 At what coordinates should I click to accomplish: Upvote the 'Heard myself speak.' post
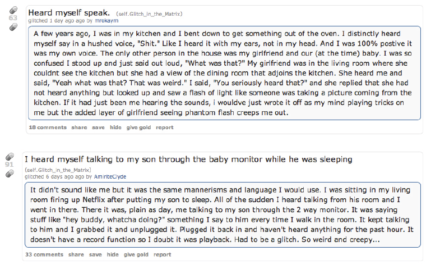point(13,10)
